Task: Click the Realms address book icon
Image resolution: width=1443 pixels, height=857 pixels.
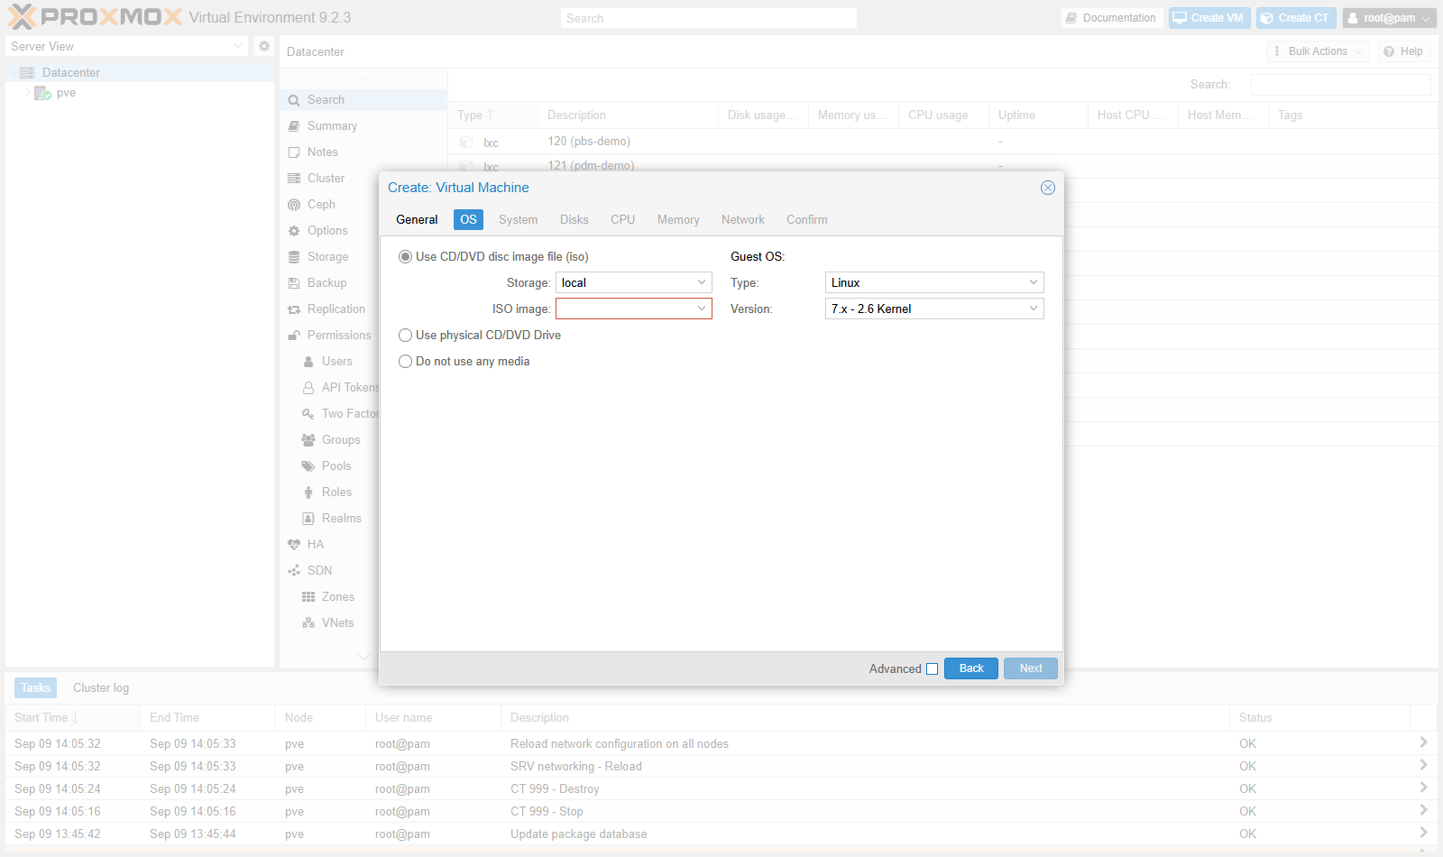Action: coord(308,519)
